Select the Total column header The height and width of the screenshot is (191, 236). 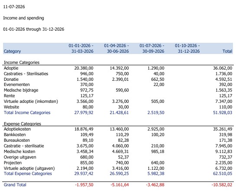(227, 51)
